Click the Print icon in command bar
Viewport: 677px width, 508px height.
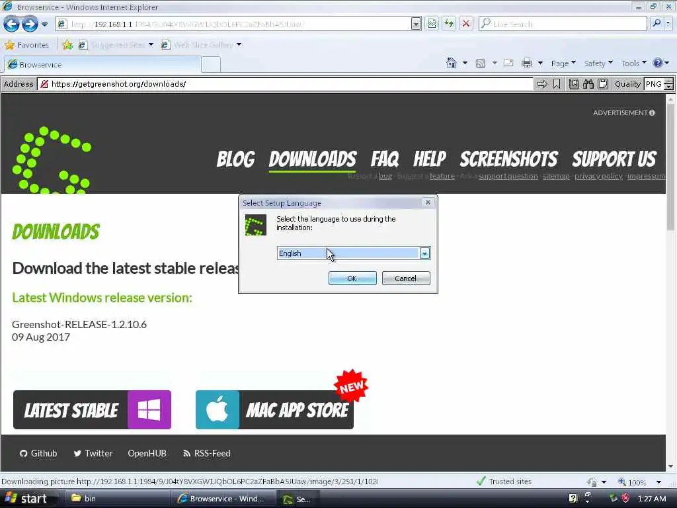click(x=527, y=63)
